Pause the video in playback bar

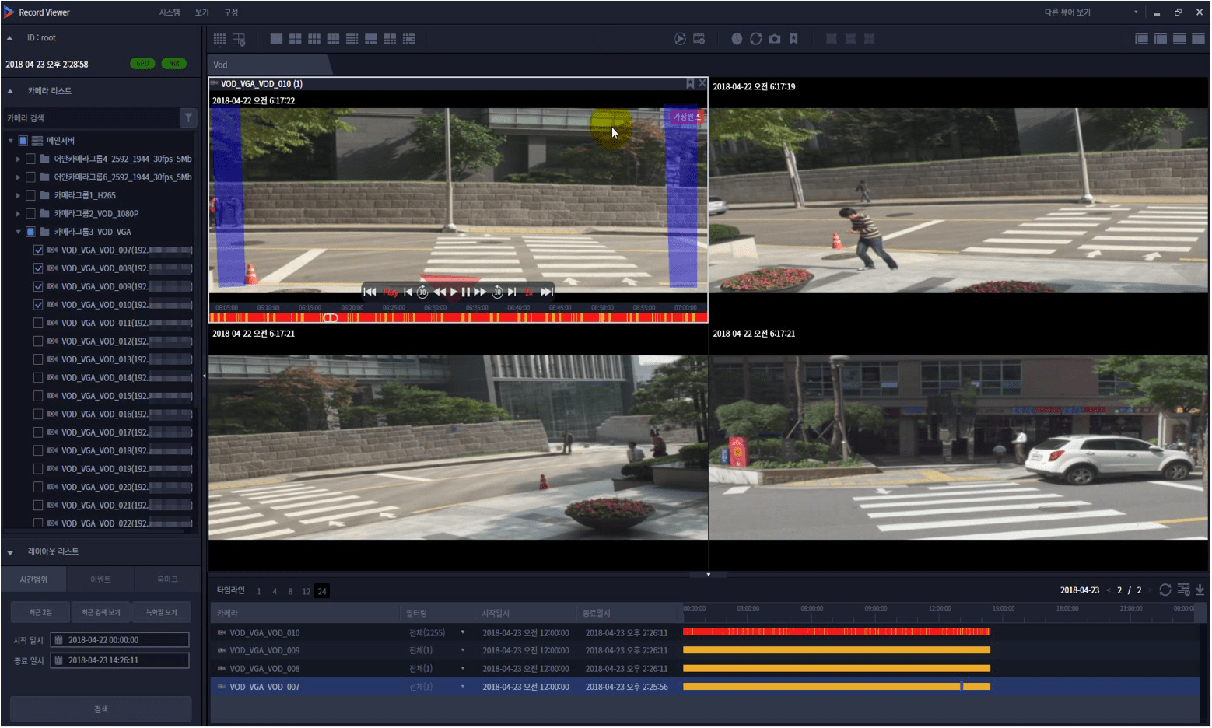[466, 292]
